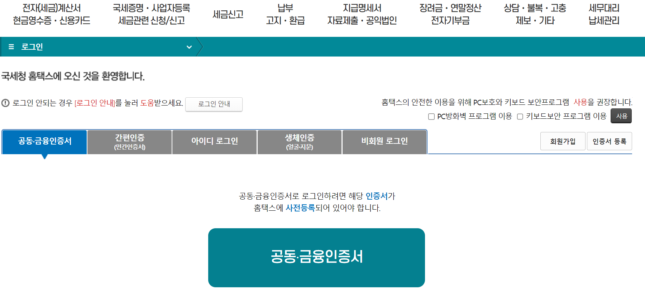Viewport: 645px width, 298px height.
Task: Open 전자(세금)계산서 현금영수증·신용카드 menu
Action: point(52,14)
